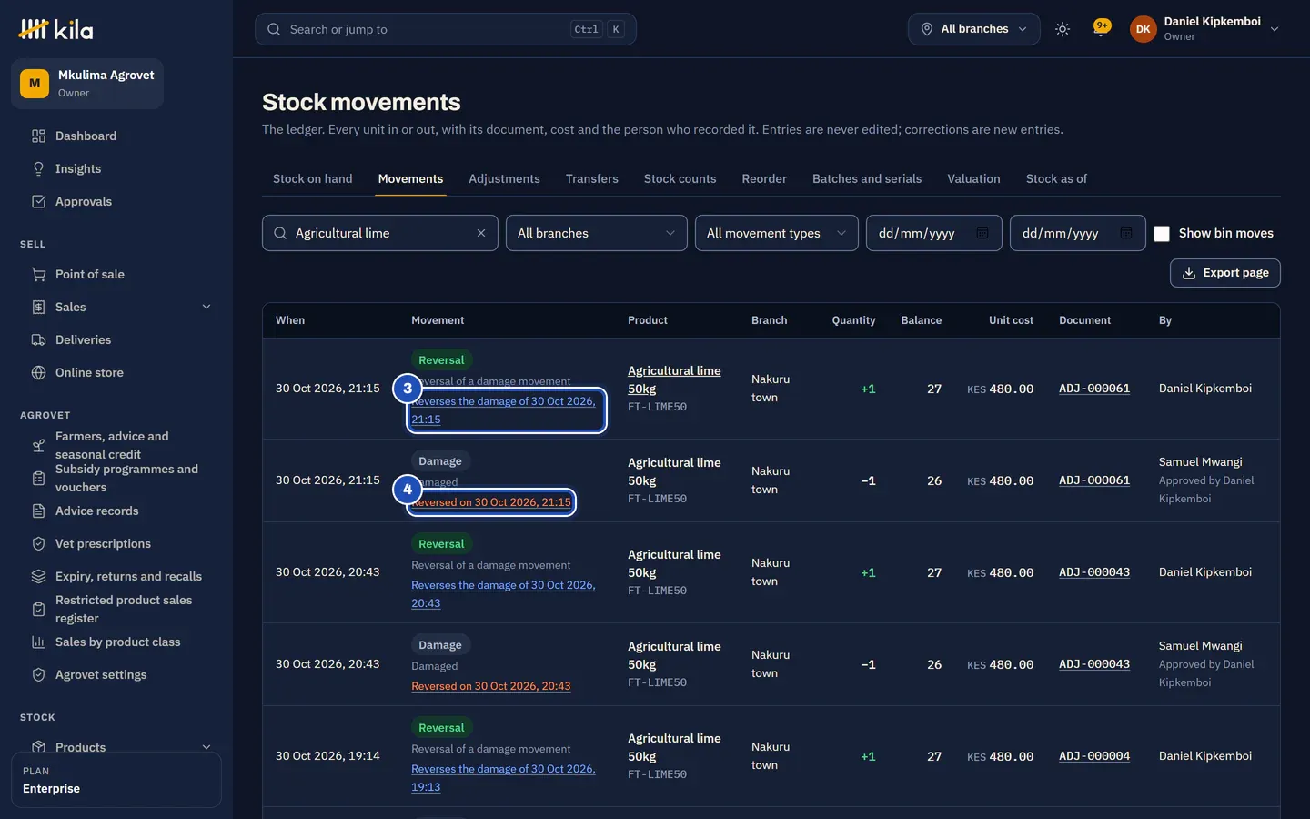Click the Dashboard grid icon in sidebar
This screenshot has height=819, width=1310.
[38, 136]
